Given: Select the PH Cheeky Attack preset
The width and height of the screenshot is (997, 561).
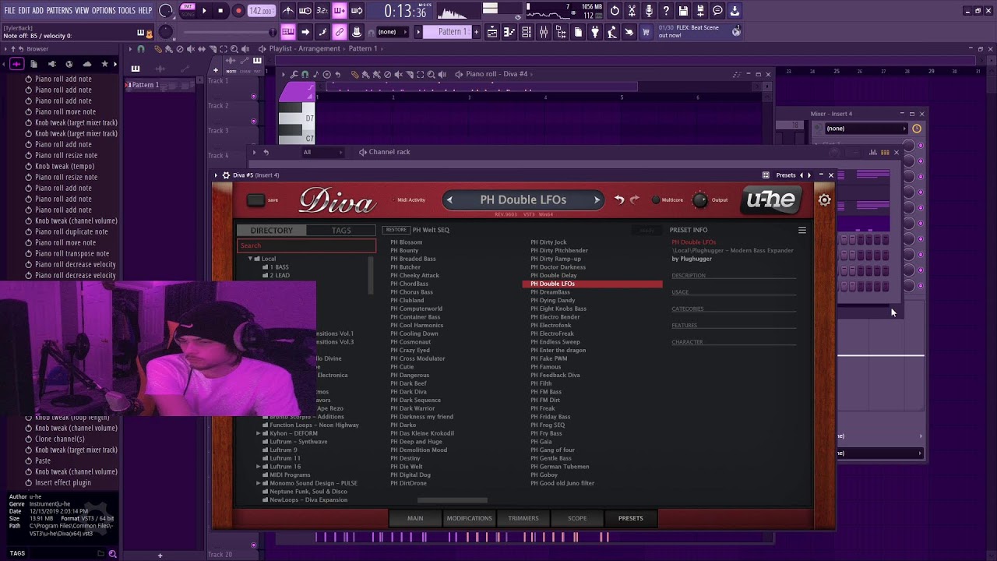Looking at the screenshot, I should point(414,275).
